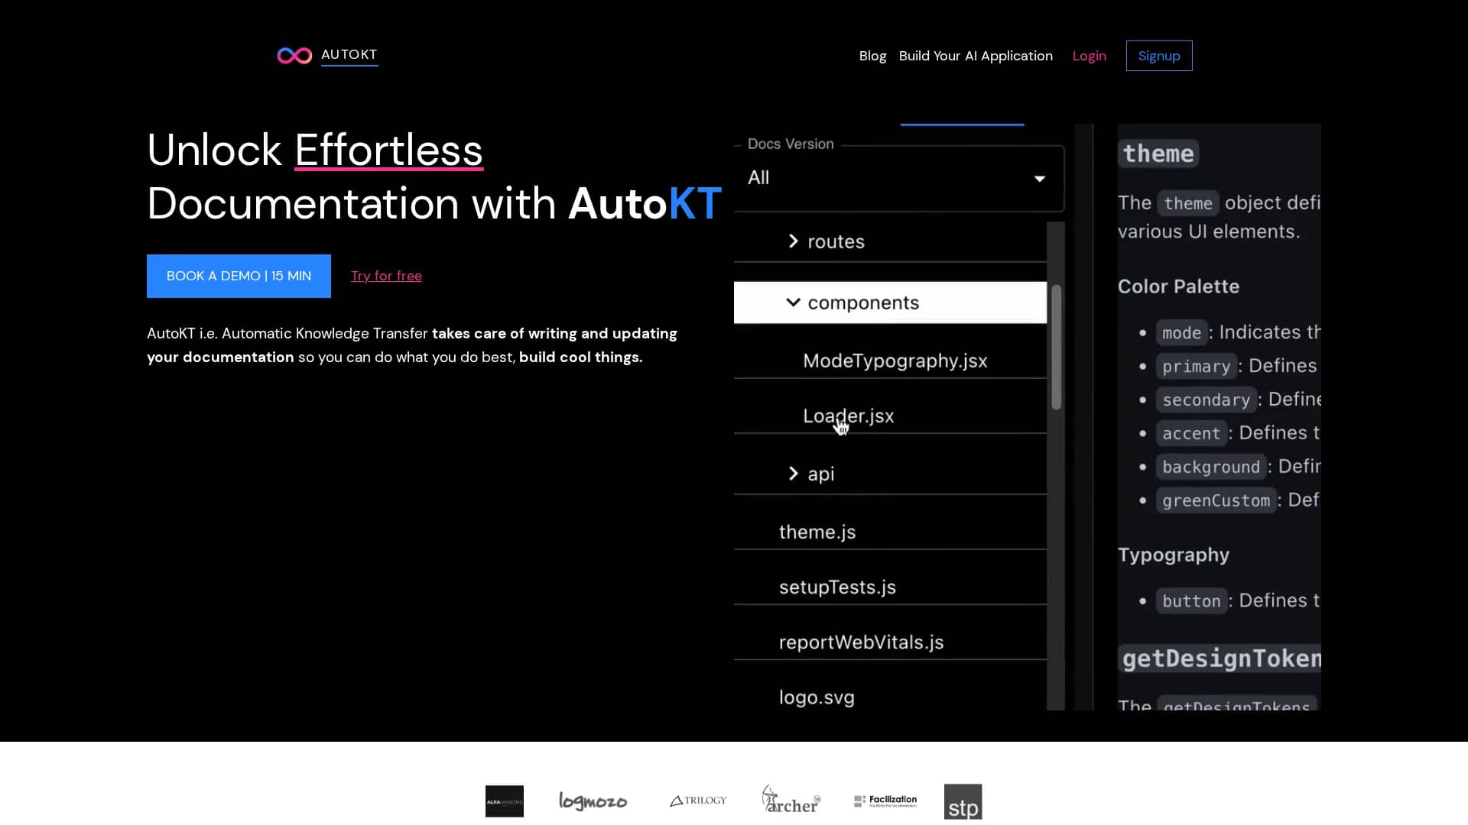Screen dimensions: 1468x825
Task: Open the AUTOKT home link text
Action: 349,55
